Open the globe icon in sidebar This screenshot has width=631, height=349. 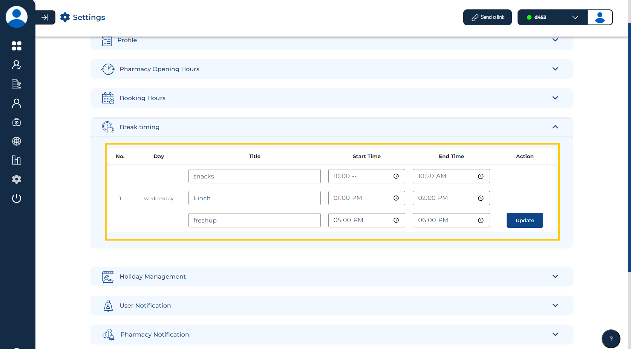(x=17, y=141)
